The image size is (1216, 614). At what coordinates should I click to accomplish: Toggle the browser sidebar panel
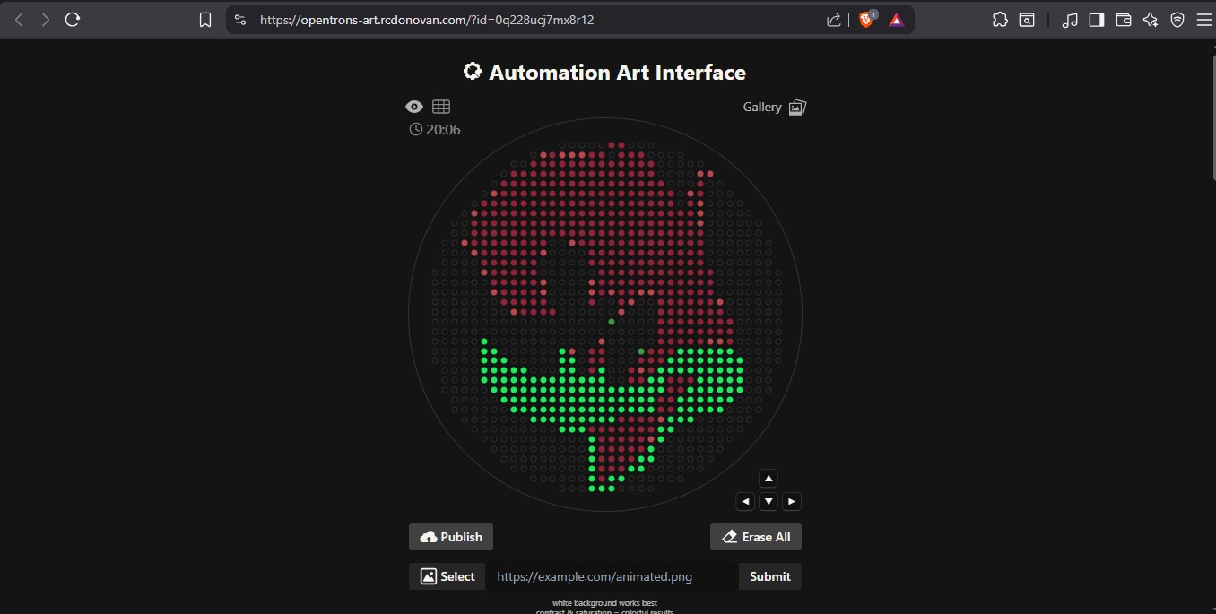coord(1097,20)
